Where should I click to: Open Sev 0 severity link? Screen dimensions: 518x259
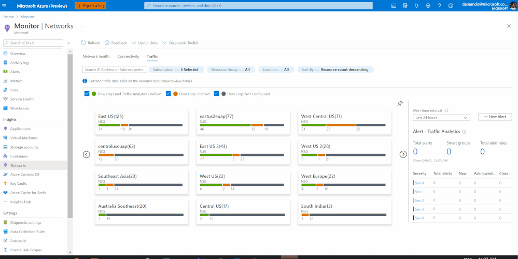pyautogui.click(x=419, y=183)
